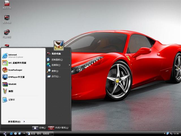Click the third Quick Launch icon
Viewport: 181px width, 136px height.
pyautogui.click(x=20, y=133)
